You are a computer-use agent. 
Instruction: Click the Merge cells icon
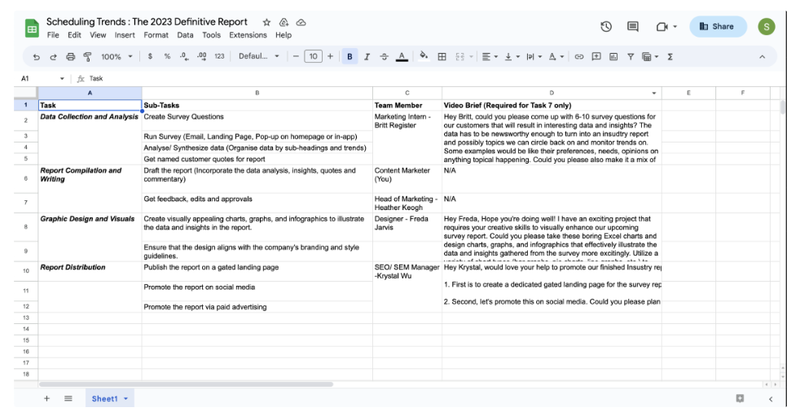(x=459, y=57)
